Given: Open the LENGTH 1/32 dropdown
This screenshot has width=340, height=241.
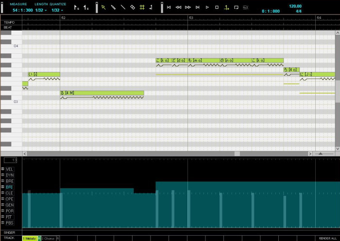Looking at the screenshot, I should (41, 10).
